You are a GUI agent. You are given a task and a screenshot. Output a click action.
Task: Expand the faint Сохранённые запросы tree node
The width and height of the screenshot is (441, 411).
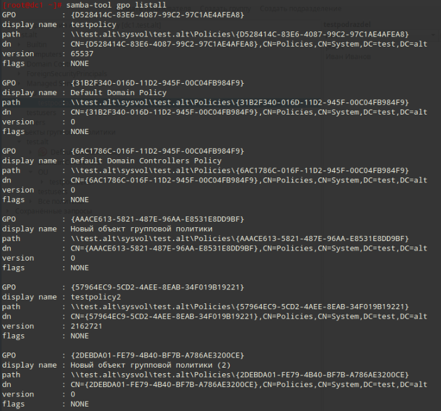(8, 211)
